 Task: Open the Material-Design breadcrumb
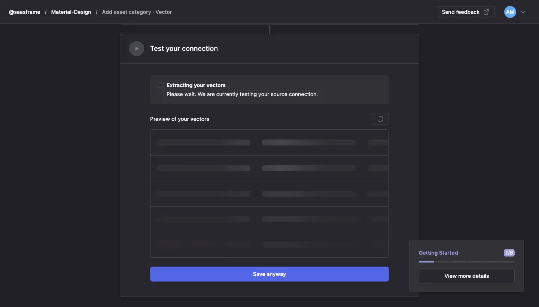point(71,12)
